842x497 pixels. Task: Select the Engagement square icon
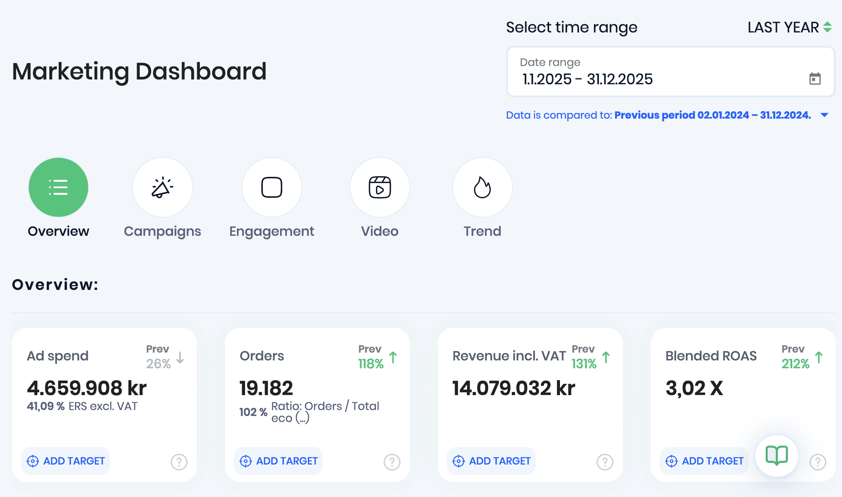tap(272, 187)
